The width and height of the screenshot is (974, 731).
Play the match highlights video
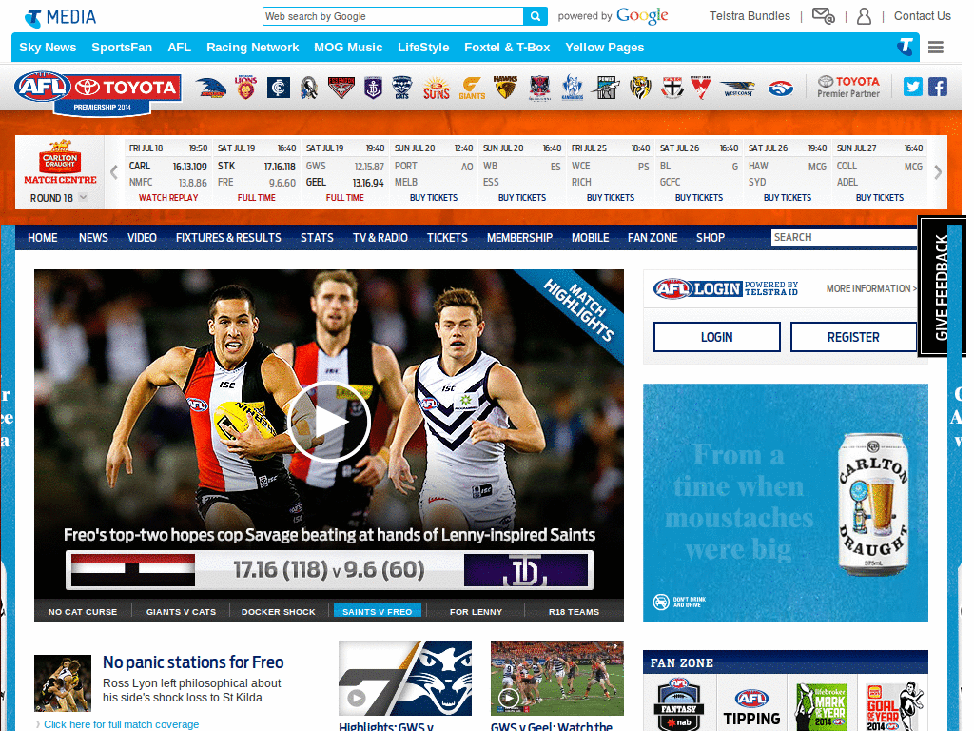pos(328,422)
